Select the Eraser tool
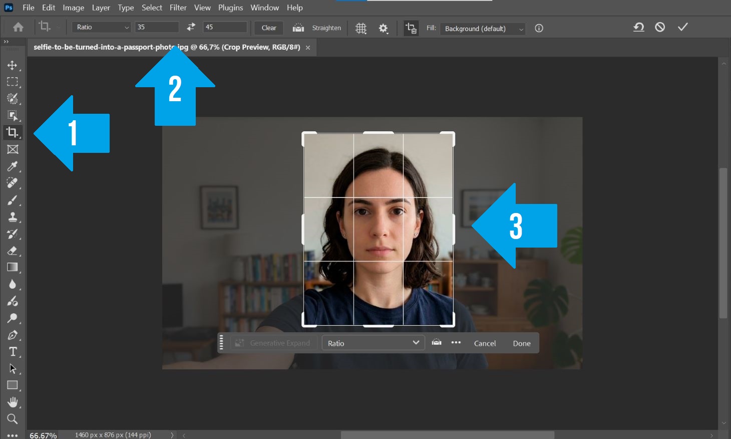The width and height of the screenshot is (731, 439). pyautogui.click(x=13, y=251)
